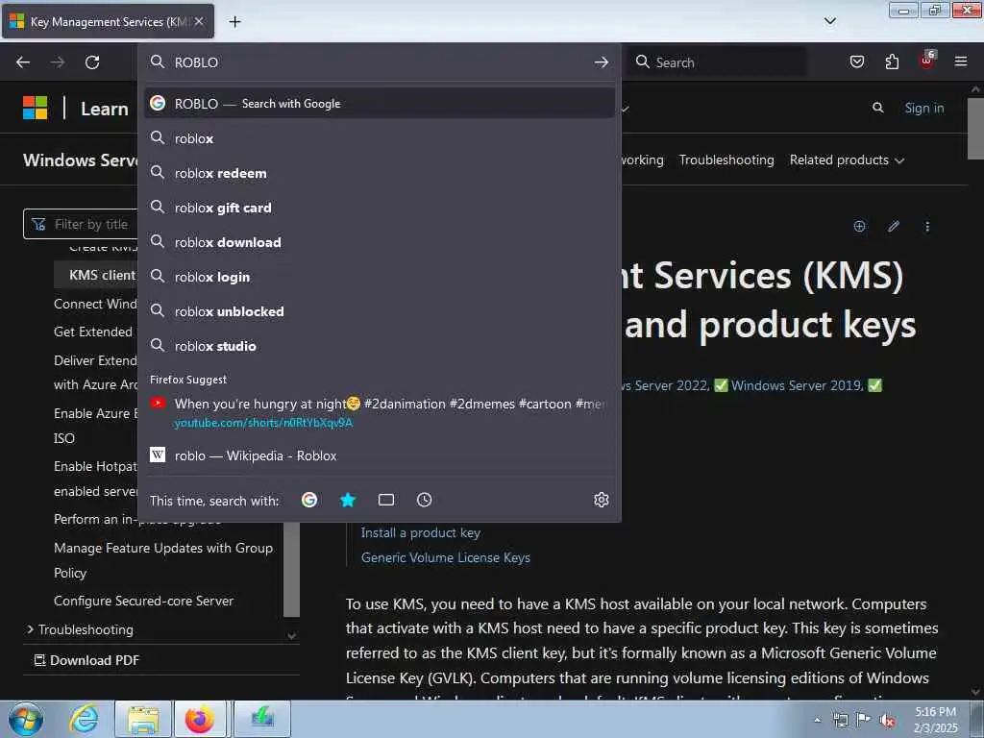
Task: Open the Troubleshooting nav link
Action: pos(726,160)
